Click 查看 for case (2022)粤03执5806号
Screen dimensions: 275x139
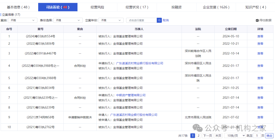(260, 44)
